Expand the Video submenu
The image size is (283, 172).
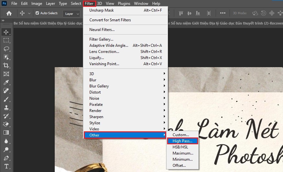pyautogui.click(x=125, y=129)
